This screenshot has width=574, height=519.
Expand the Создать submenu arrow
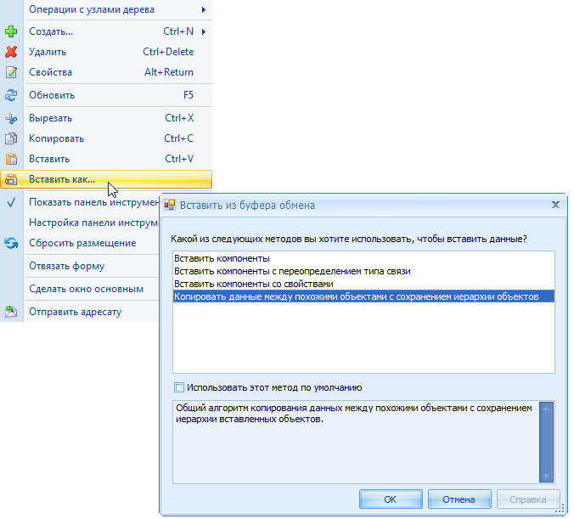coord(204,32)
